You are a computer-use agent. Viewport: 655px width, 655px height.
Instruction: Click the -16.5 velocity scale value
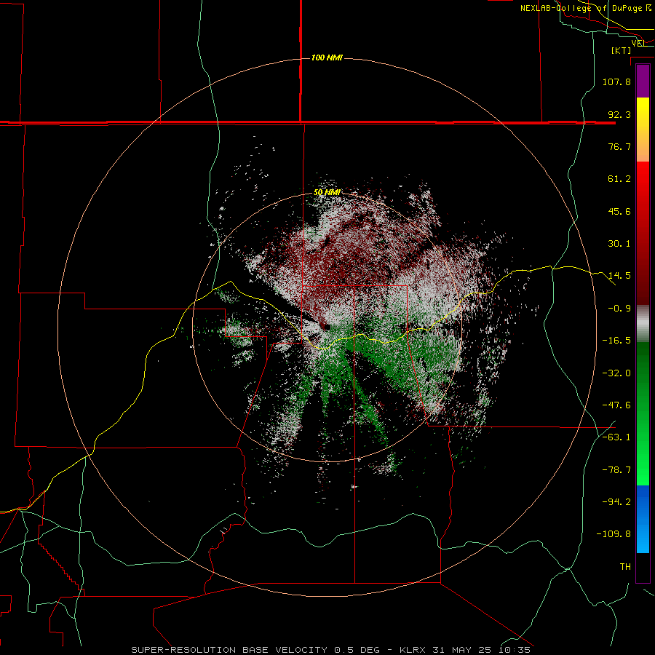(616, 341)
